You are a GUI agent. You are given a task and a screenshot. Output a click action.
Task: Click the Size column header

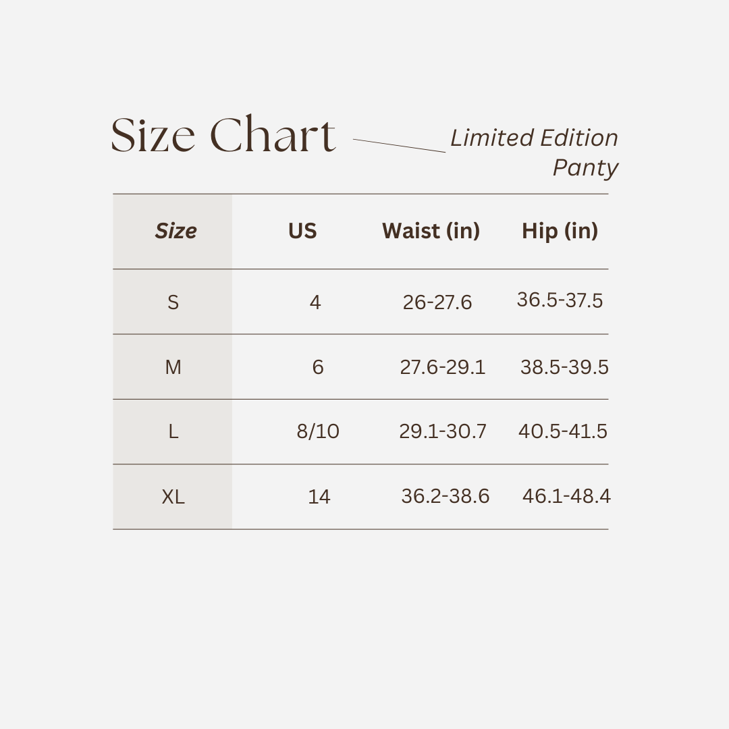(x=175, y=231)
